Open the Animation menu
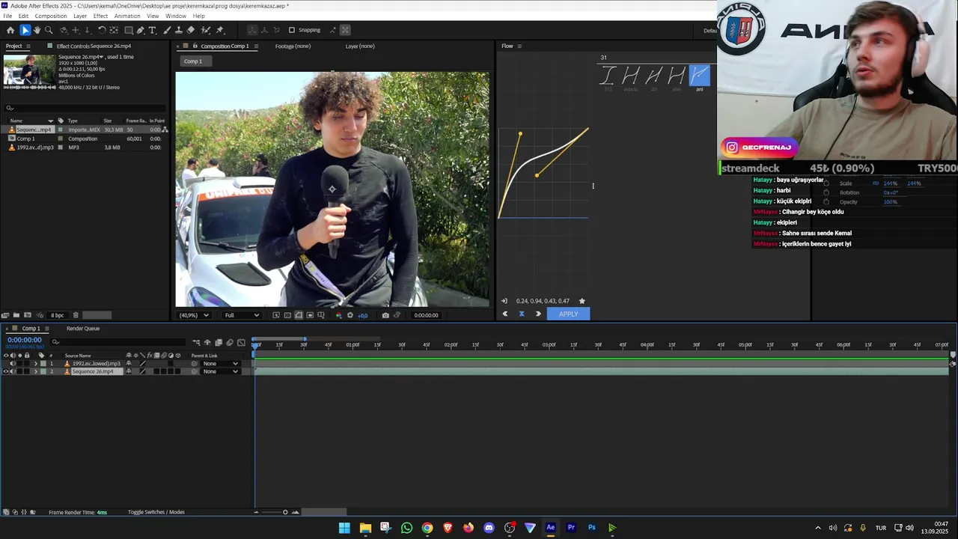958x539 pixels. [127, 16]
